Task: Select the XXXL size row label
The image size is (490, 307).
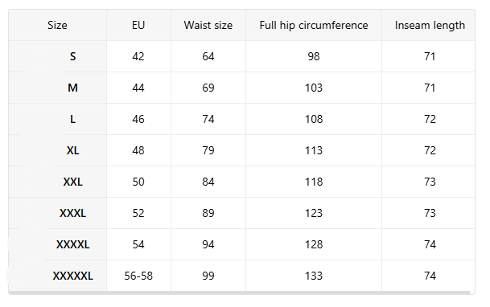Action: (x=72, y=214)
